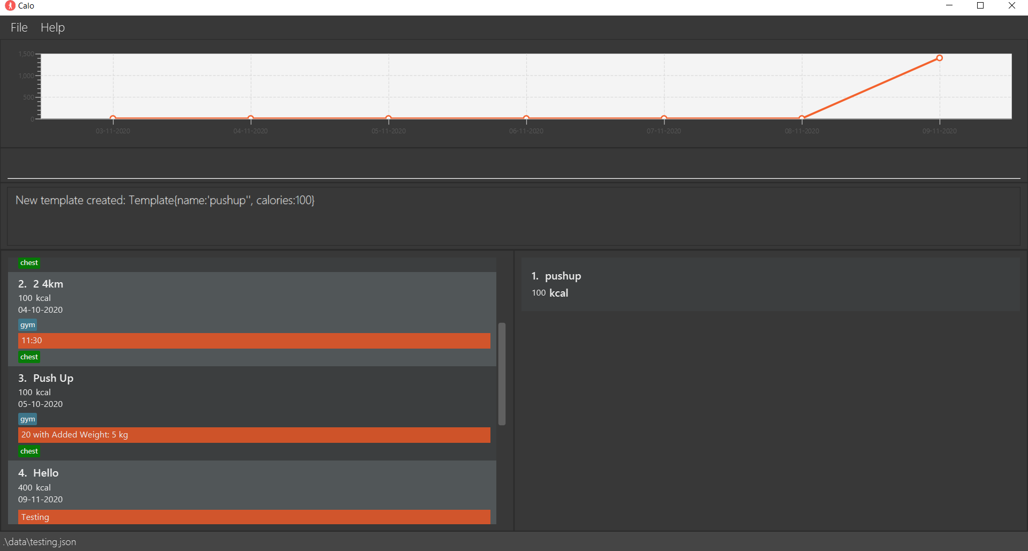The width and height of the screenshot is (1028, 551).
Task: Click the 09-11-2020 axis label on chart
Action: [x=940, y=131]
